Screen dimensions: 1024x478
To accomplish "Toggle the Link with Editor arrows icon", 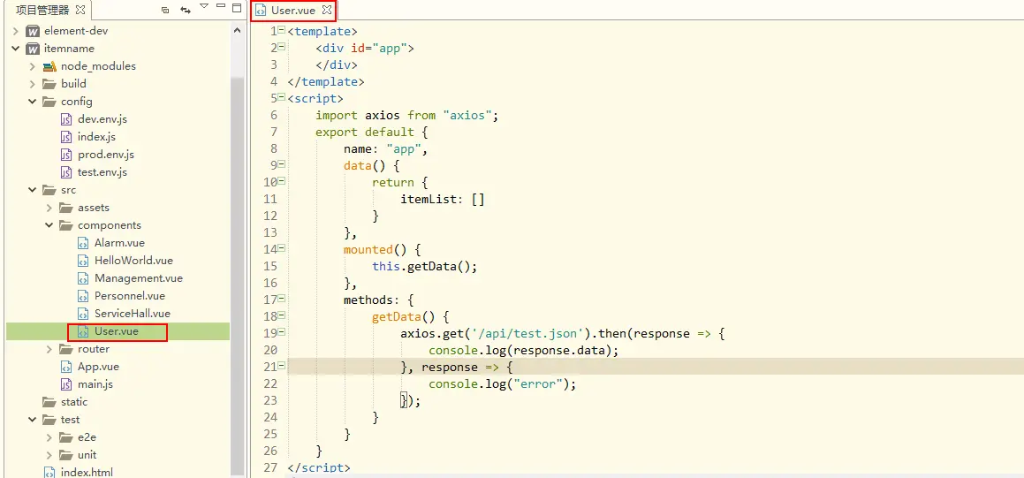I will [186, 10].
